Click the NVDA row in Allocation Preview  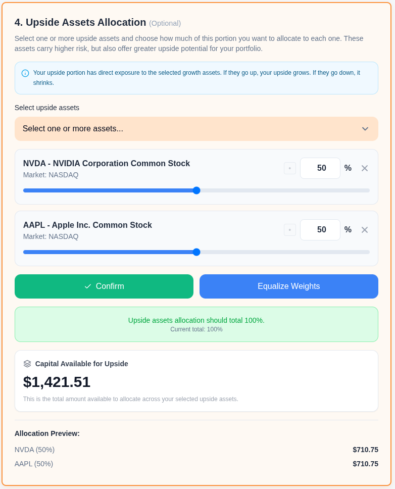click(x=34, y=450)
